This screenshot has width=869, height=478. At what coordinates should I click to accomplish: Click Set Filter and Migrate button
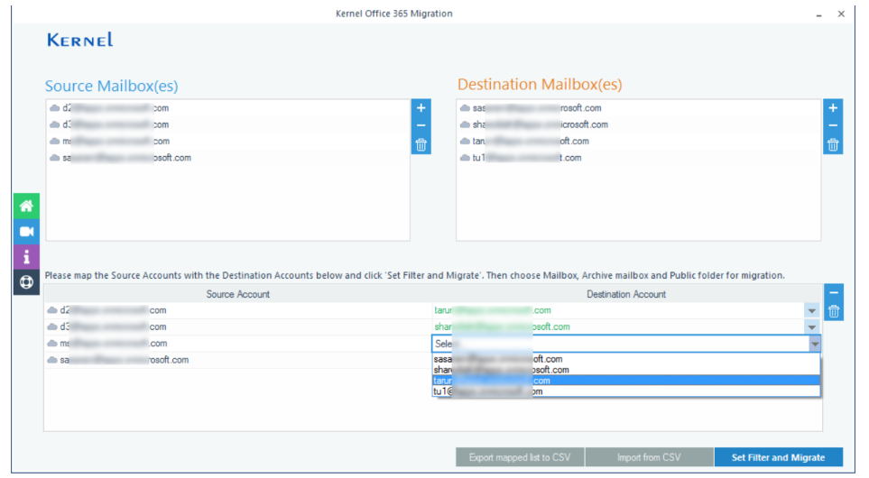[779, 457]
